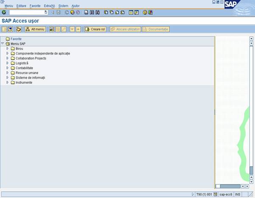Click the system list icon beside T90 in the status bar
The height and width of the screenshot is (198, 255).
click(215, 194)
